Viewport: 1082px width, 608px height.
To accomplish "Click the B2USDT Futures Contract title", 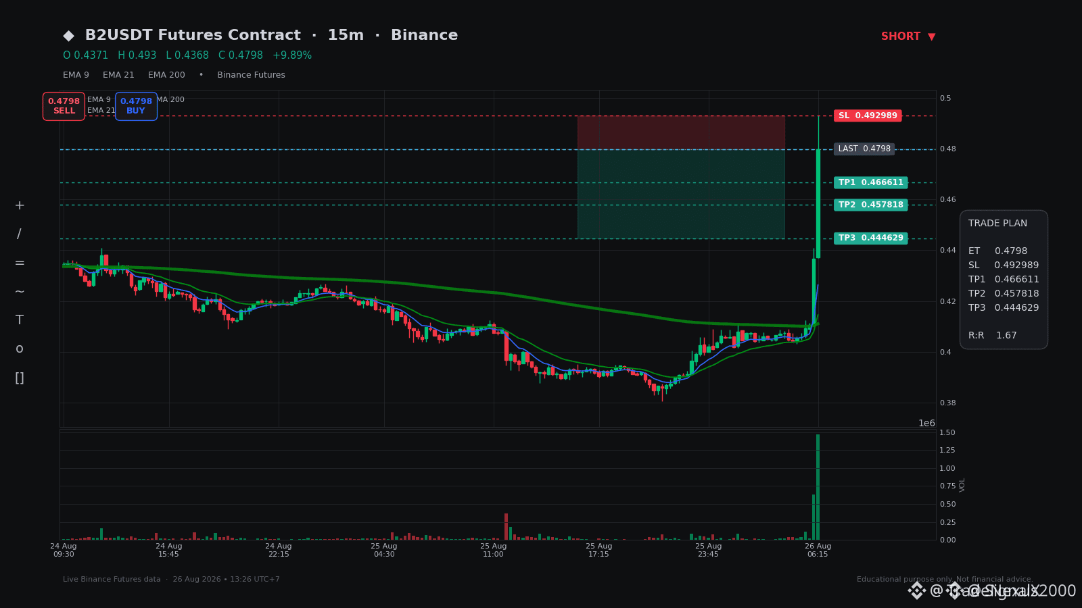I will click(x=193, y=35).
